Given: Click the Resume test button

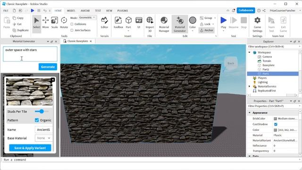Looking at the screenshot, I should tap(234, 23).
